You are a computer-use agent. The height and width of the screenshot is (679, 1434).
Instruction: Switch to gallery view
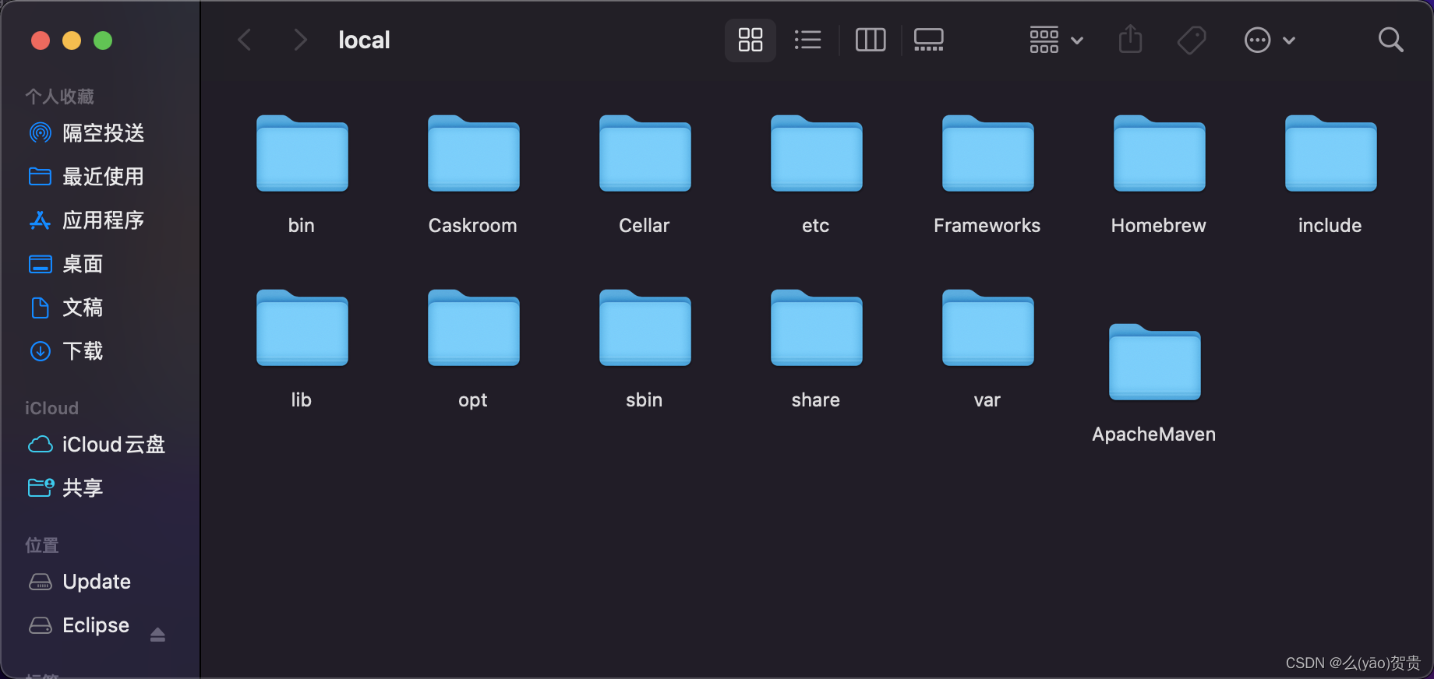[x=928, y=40]
